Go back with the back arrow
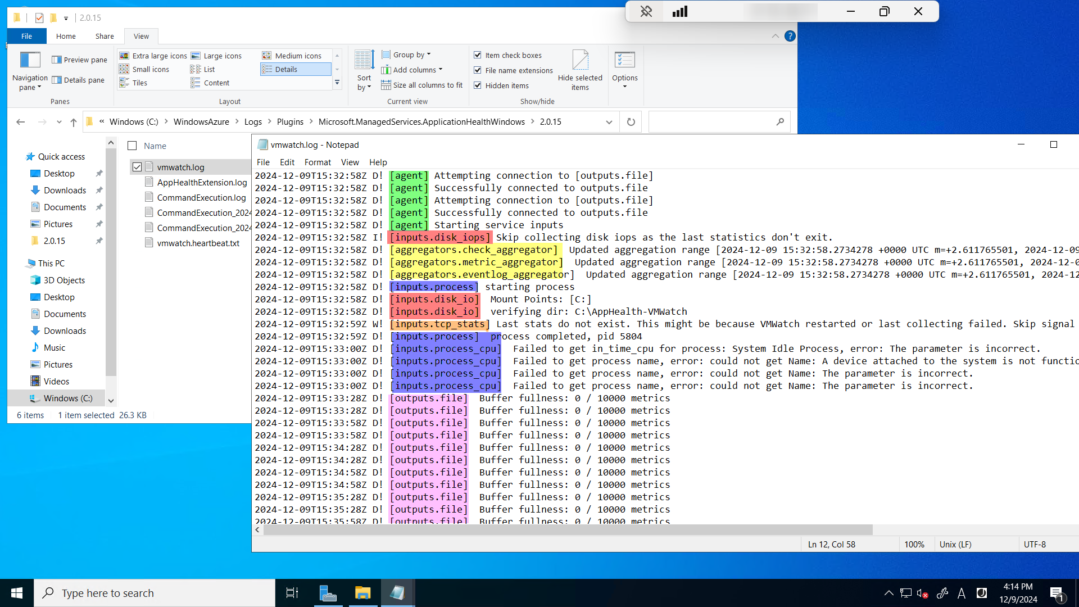Screen dimensions: 1079x607 21,122
